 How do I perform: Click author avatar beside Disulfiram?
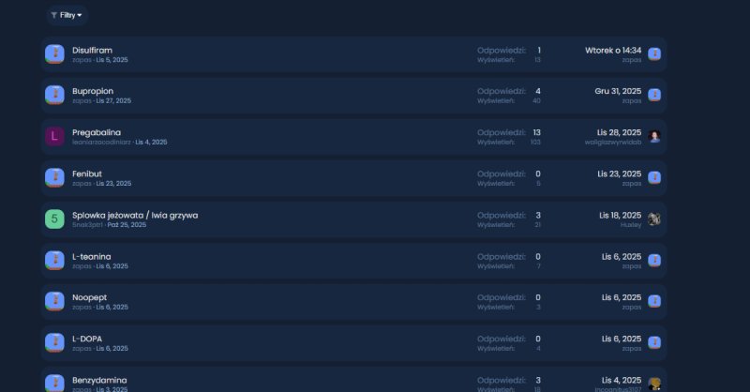click(x=54, y=54)
